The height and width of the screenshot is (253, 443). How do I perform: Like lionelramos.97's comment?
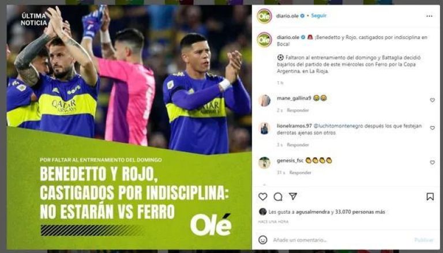pos(432,127)
